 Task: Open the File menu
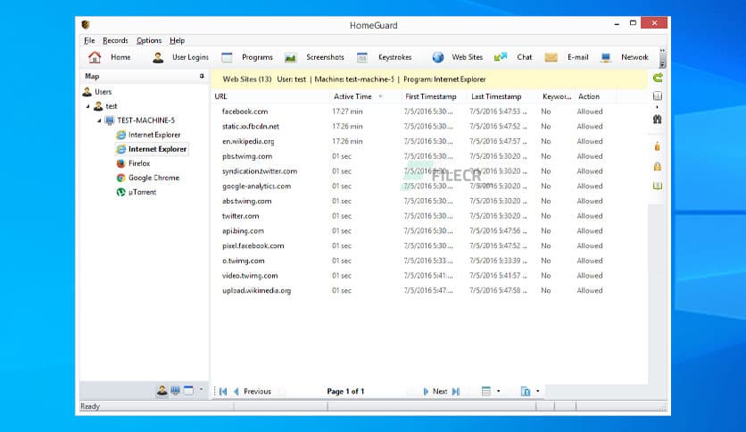[x=89, y=40]
